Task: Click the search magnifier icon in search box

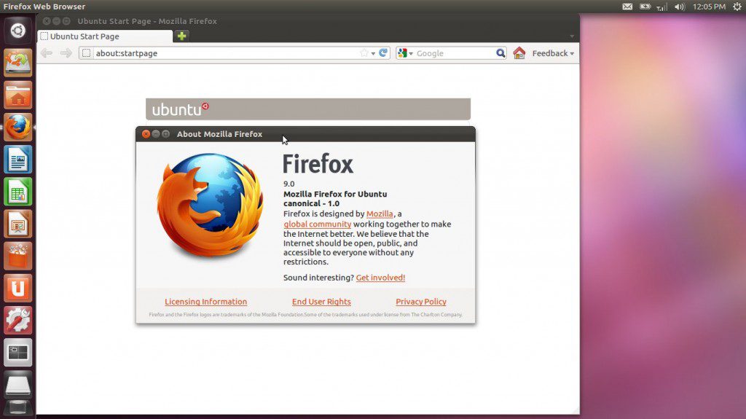Action: [500, 53]
